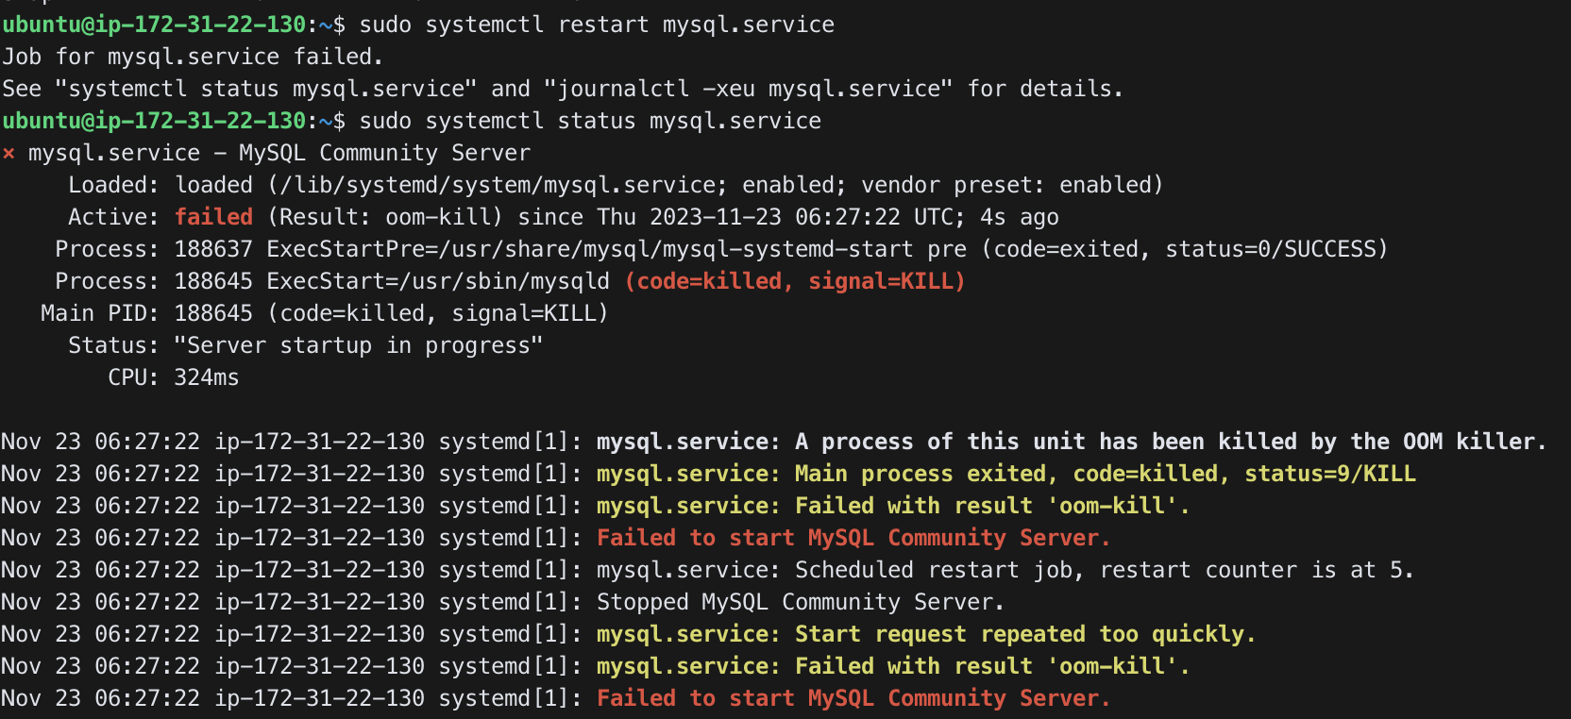Click '(Result: oom-kill)' in the Active line

(385, 217)
